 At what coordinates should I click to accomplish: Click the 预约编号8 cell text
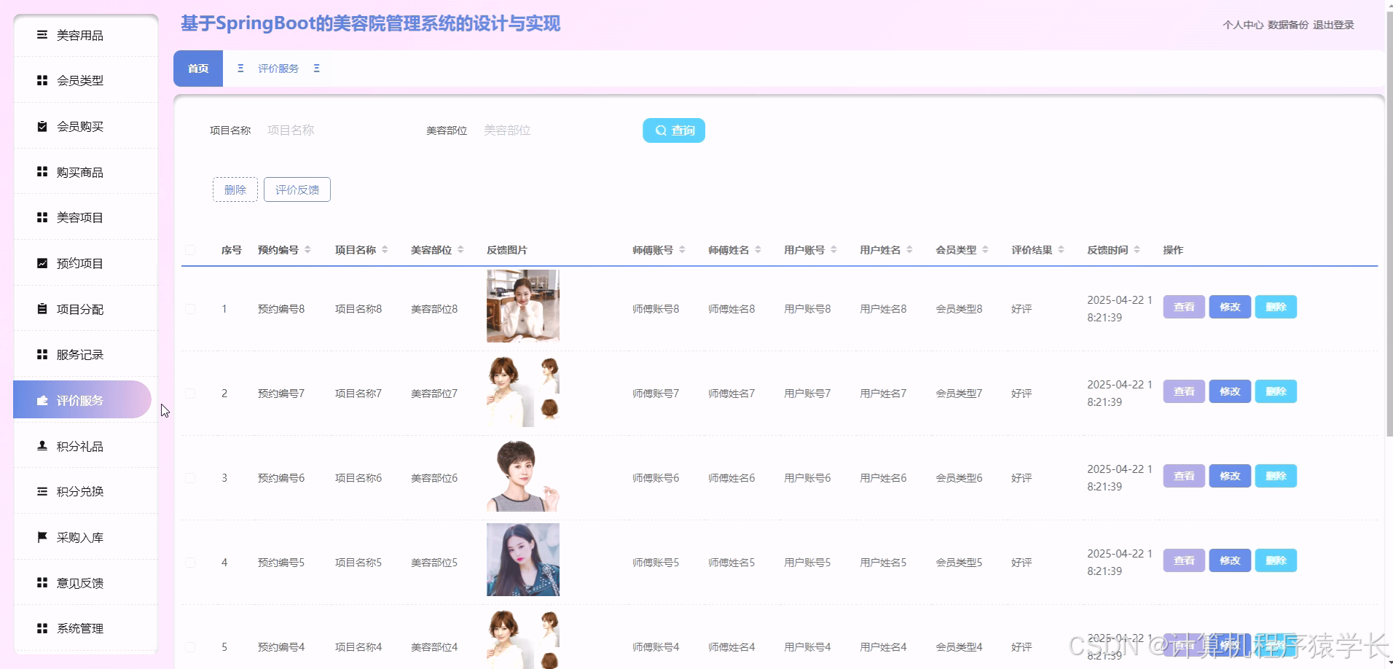pos(281,309)
